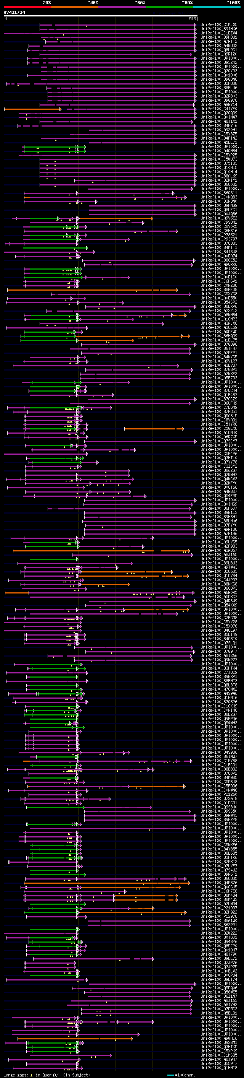244x1078 pixels.
Task: Click the UniRef100_A8J1X1 label
Action: (x=219, y=121)
